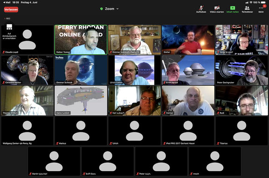Select the tile with the spaceship model
Viewport: 269px width, 178px height.
pyautogui.click(x=81, y=101)
